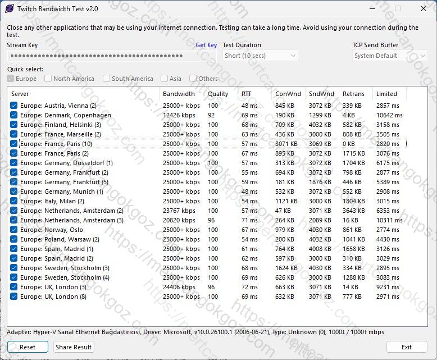437x360 pixels.
Task: Uncheck the UK, London (8) server
Action: click(13, 297)
